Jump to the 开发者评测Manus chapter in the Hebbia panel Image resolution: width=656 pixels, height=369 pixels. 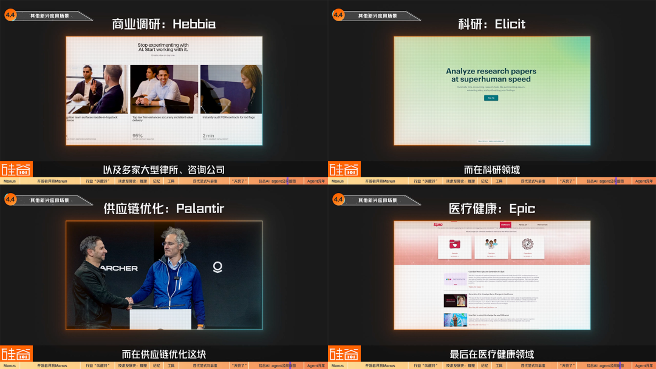point(52,181)
